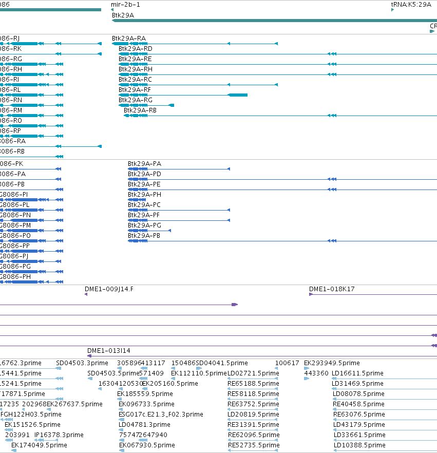437x453 pixels.
Task: Open transcript Btk29A-RF
Action: pos(183,95)
